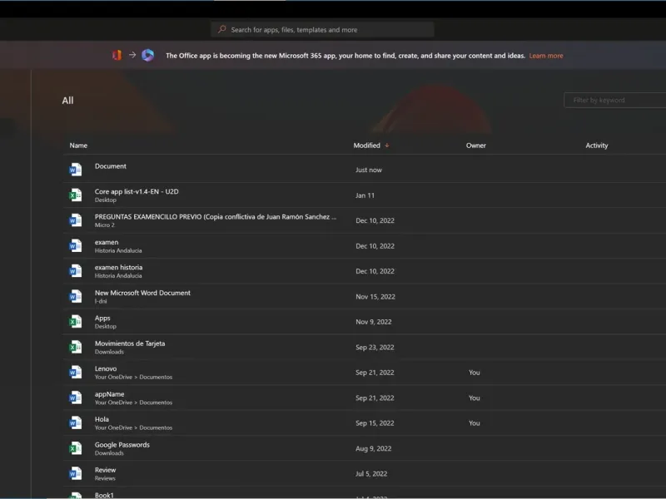Click the Downloads location under Google Passwords
Image resolution: width=666 pixels, height=499 pixels.
coord(109,452)
